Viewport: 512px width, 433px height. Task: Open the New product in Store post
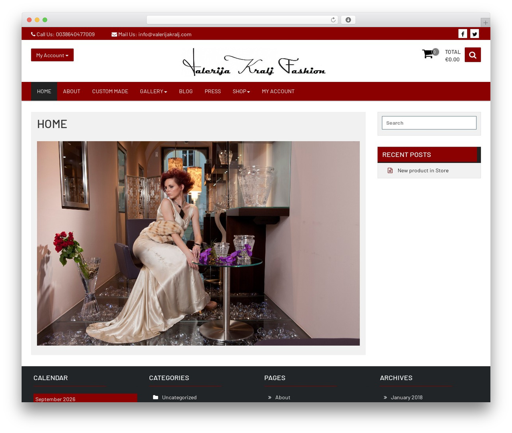[x=423, y=171]
